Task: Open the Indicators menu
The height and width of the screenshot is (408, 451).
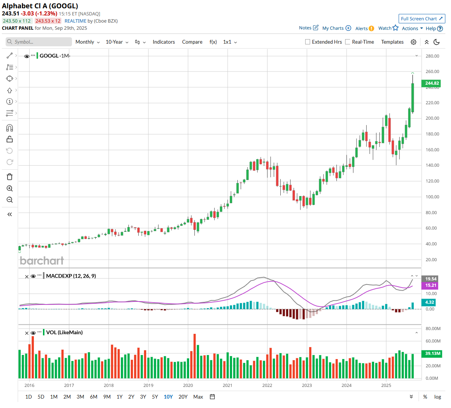Action: 164,42
